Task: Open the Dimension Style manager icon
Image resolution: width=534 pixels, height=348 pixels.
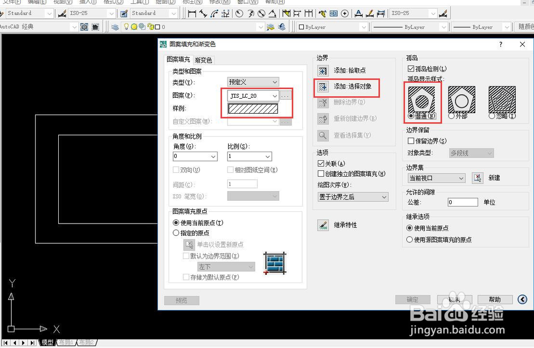Action: [x=443, y=14]
